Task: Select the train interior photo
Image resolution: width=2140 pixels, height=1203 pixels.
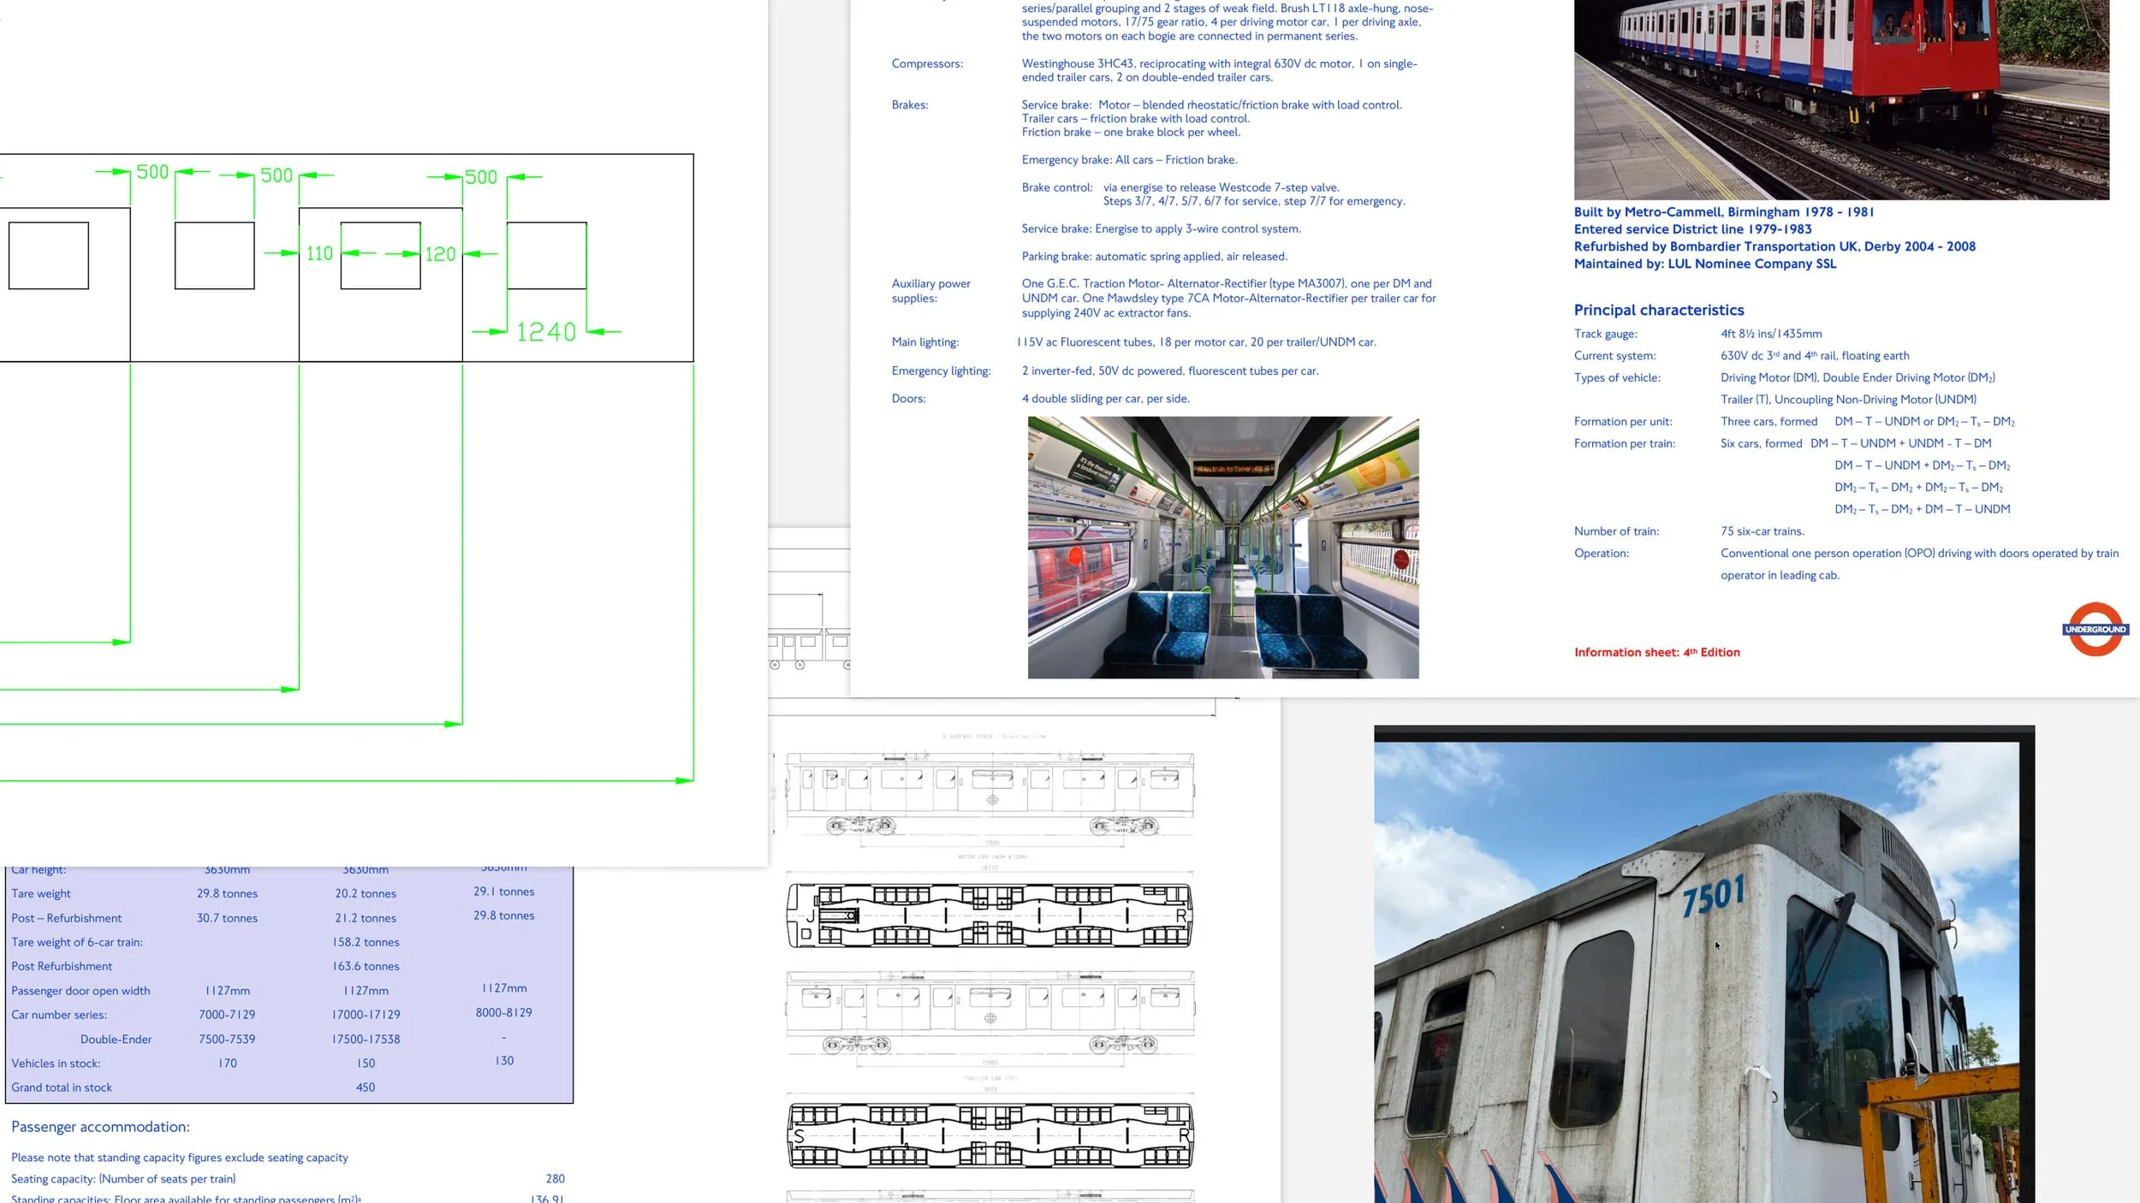Action: pyautogui.click(x=1223, y=548)
